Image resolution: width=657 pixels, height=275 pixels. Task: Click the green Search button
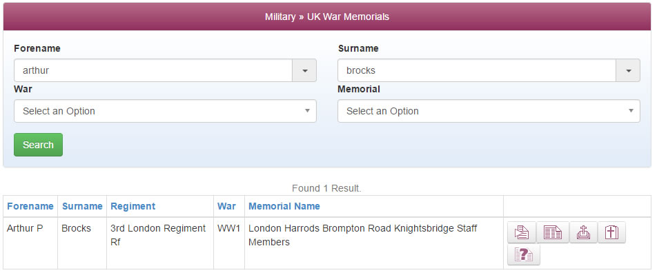coord(38,145)
